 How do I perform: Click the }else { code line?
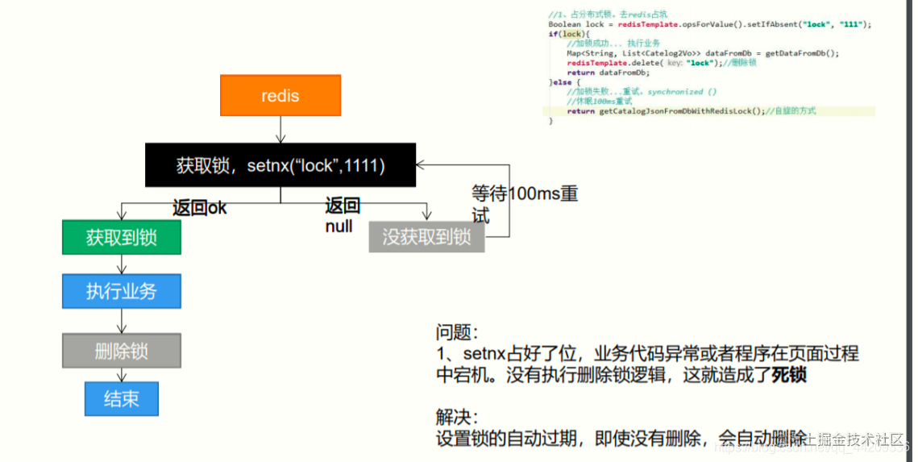pos(564,82)
